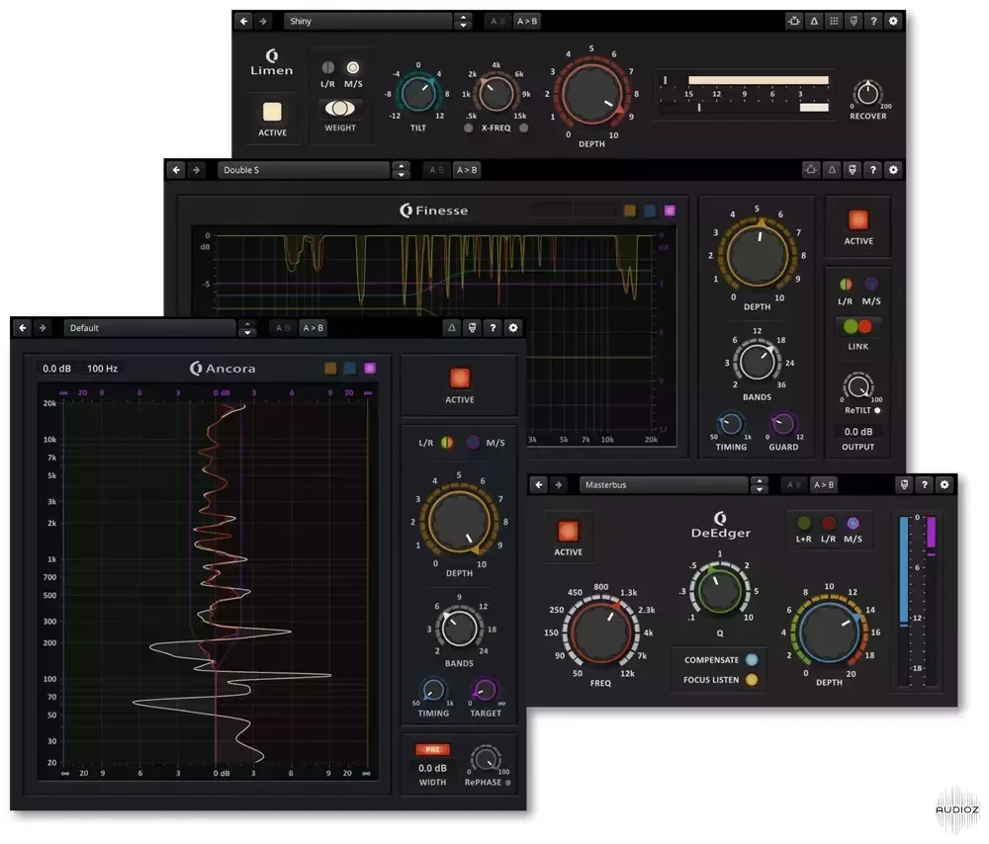Click the preset stepper arrows in DeEdger
Viewport: 989px width, 844px height.
(760, 484)
